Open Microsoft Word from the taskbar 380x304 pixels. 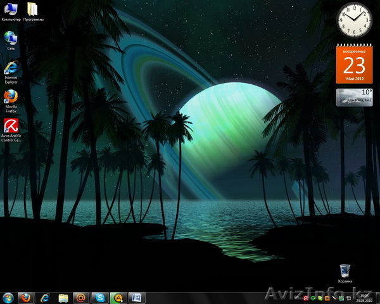[136, 297]
